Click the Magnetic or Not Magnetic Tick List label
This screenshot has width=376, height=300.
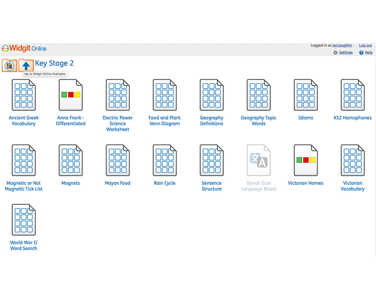24,186
